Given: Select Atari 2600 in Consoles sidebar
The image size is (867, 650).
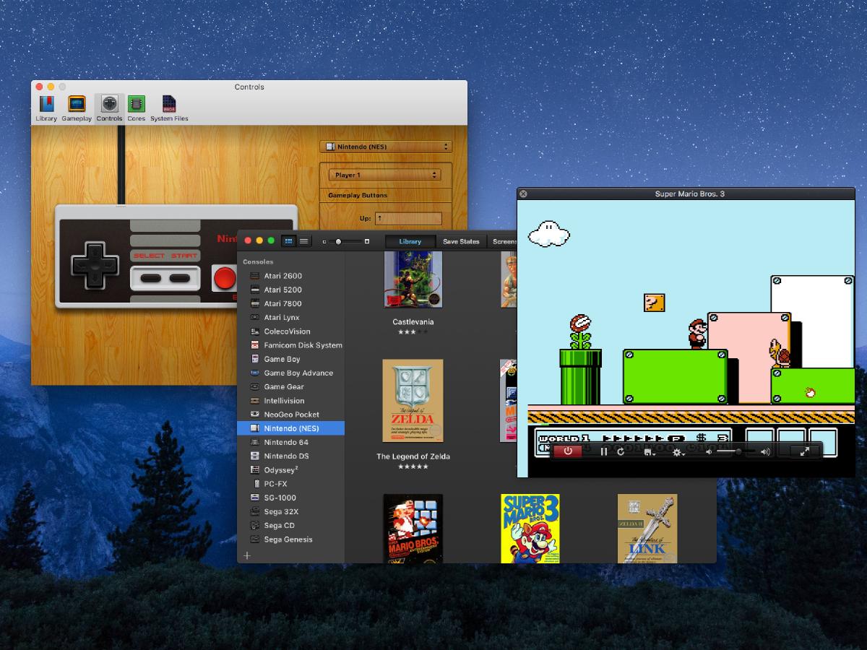Looking at the screenshot, I should [291, 276].
